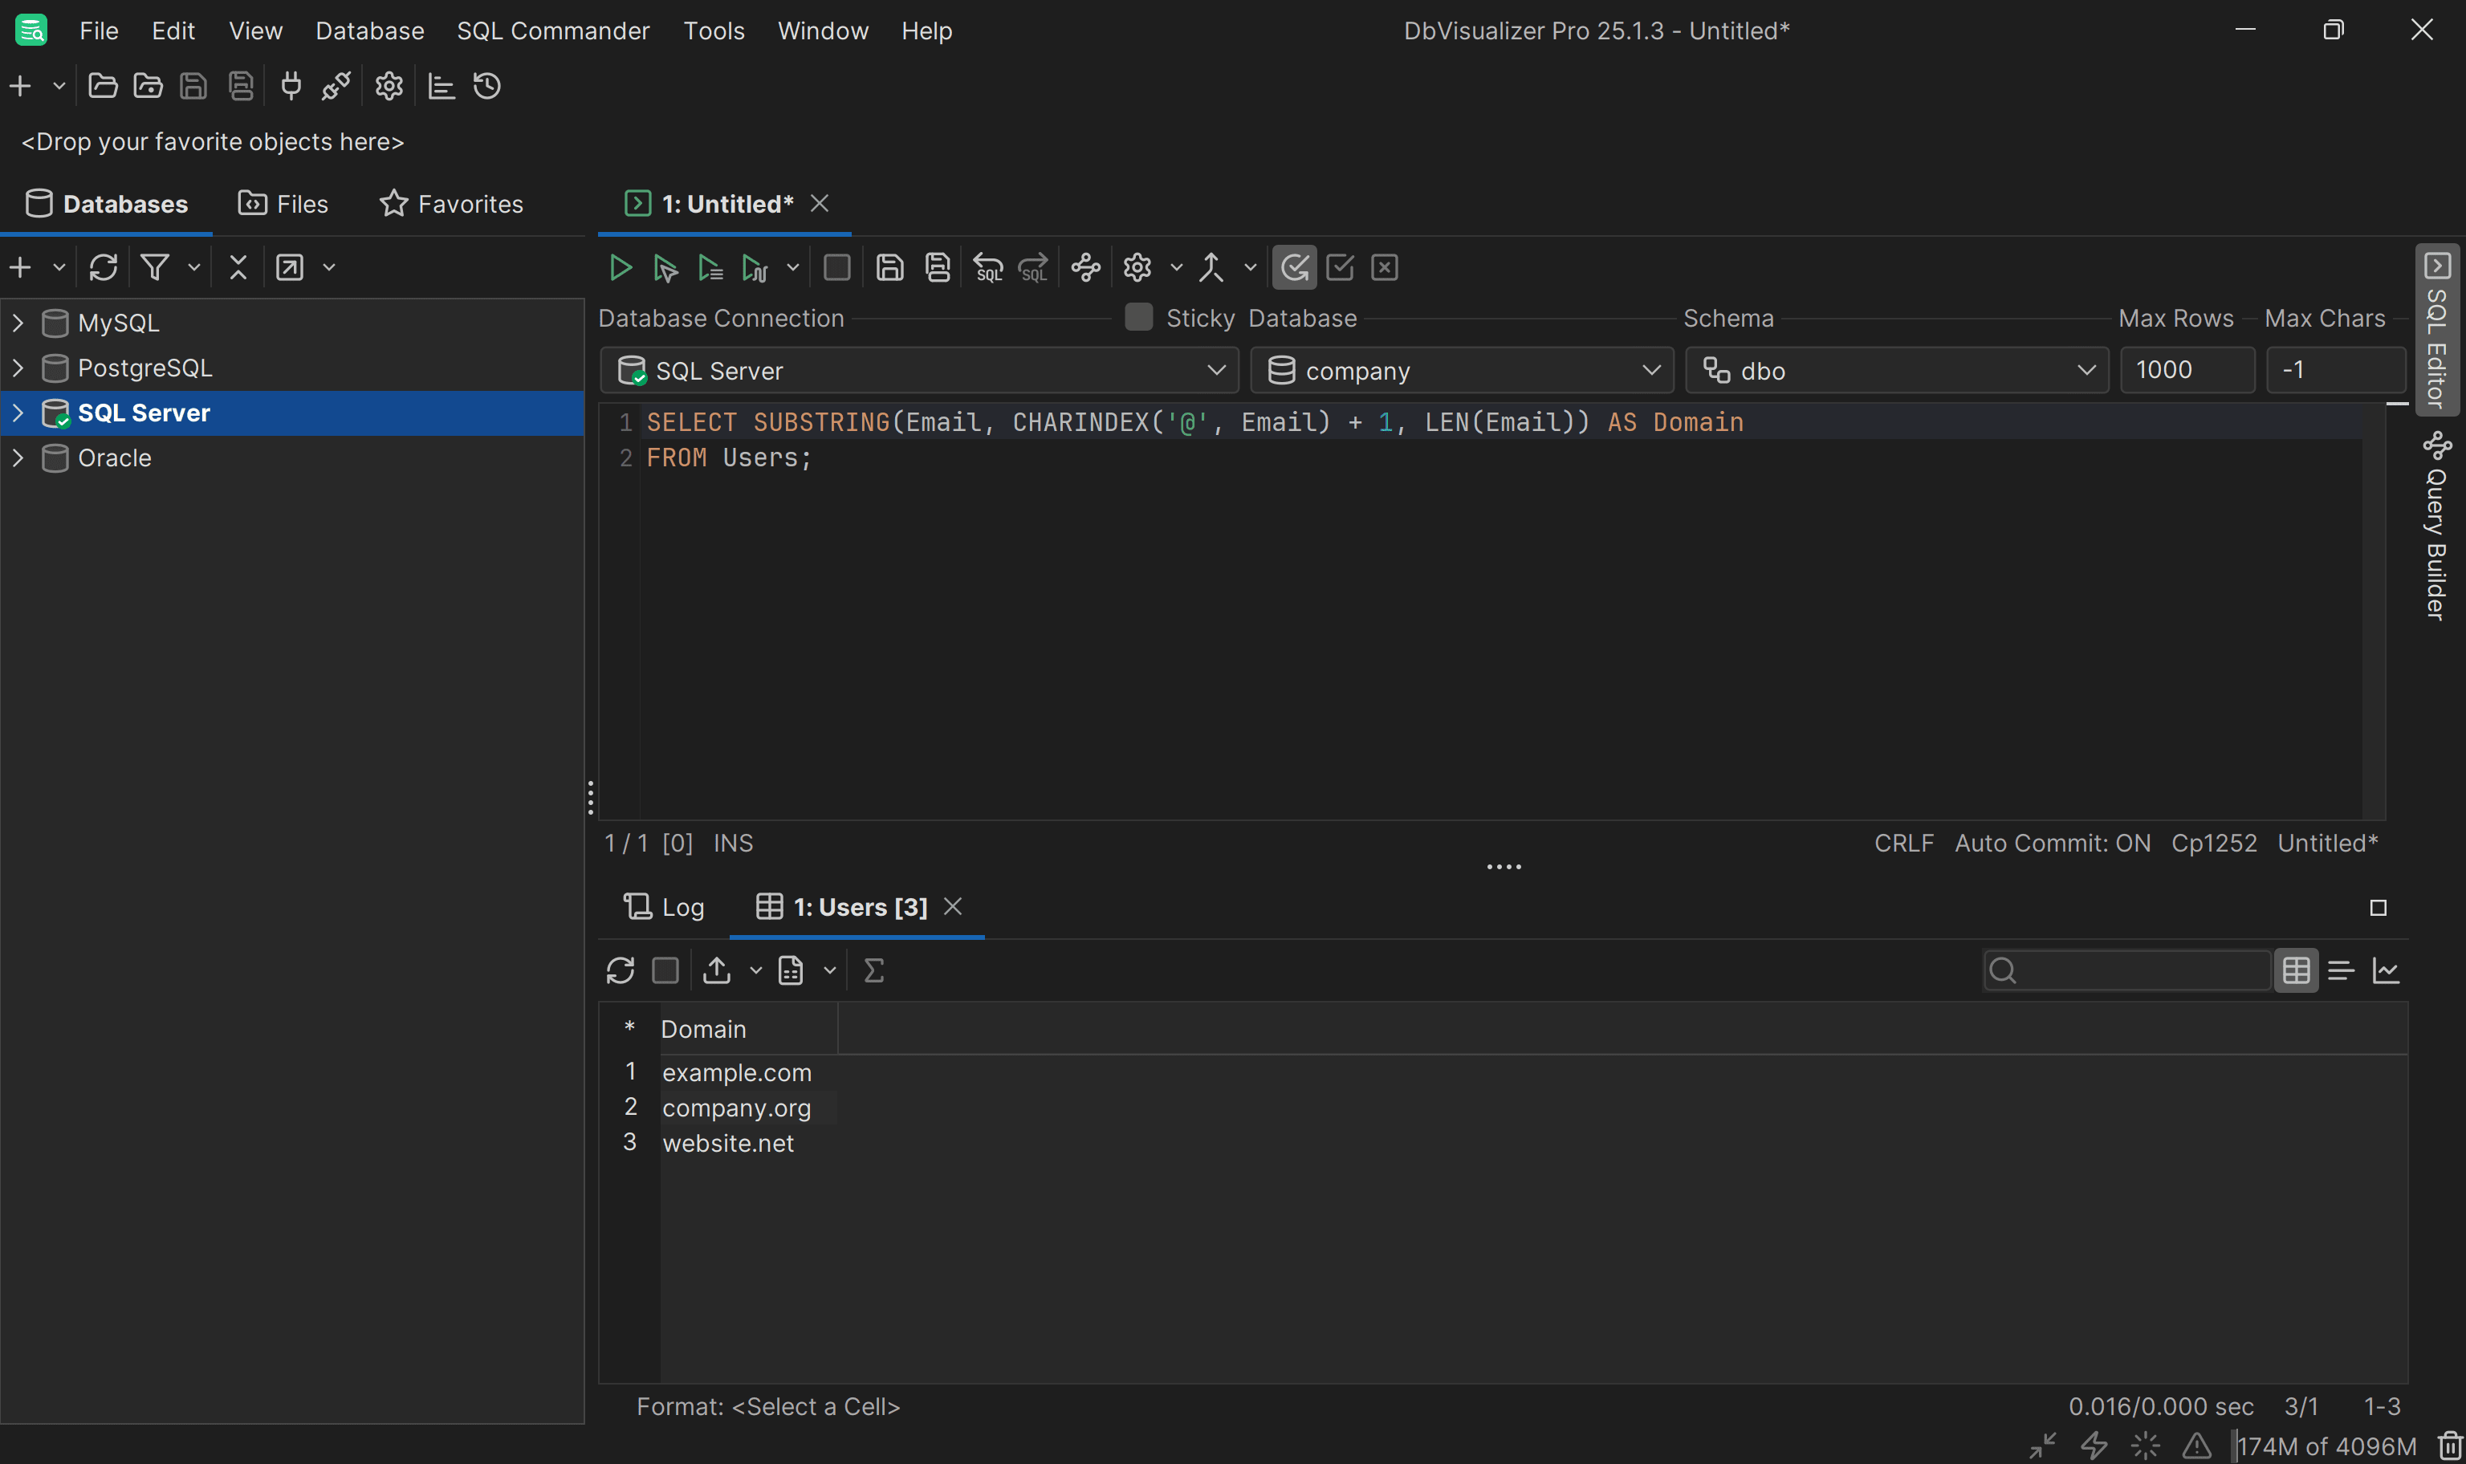Open the dbo Schema dropdown

[1897, 370]
